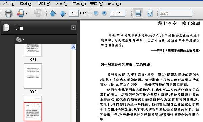Open the 工具 (Tools) menu
The image size is (203, 122).
(79, 4)
